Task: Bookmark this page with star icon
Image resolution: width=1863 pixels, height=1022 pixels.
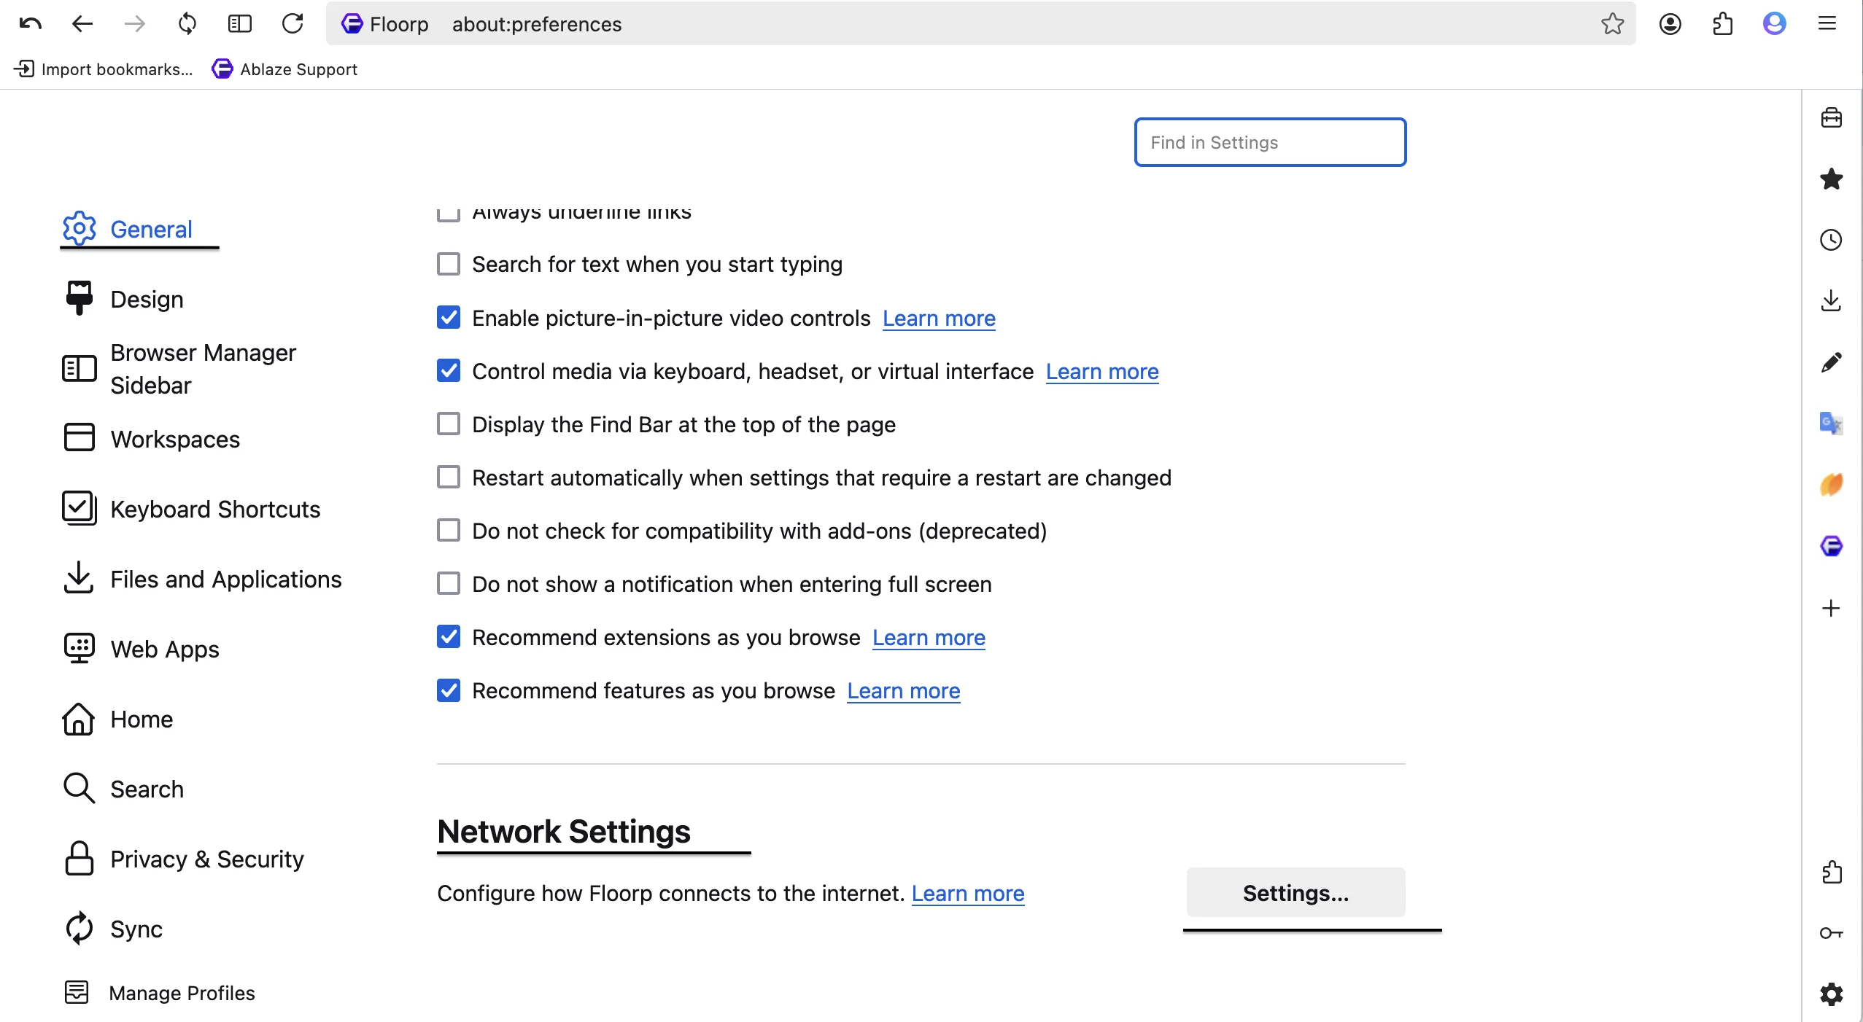Action: (1612, 24)
